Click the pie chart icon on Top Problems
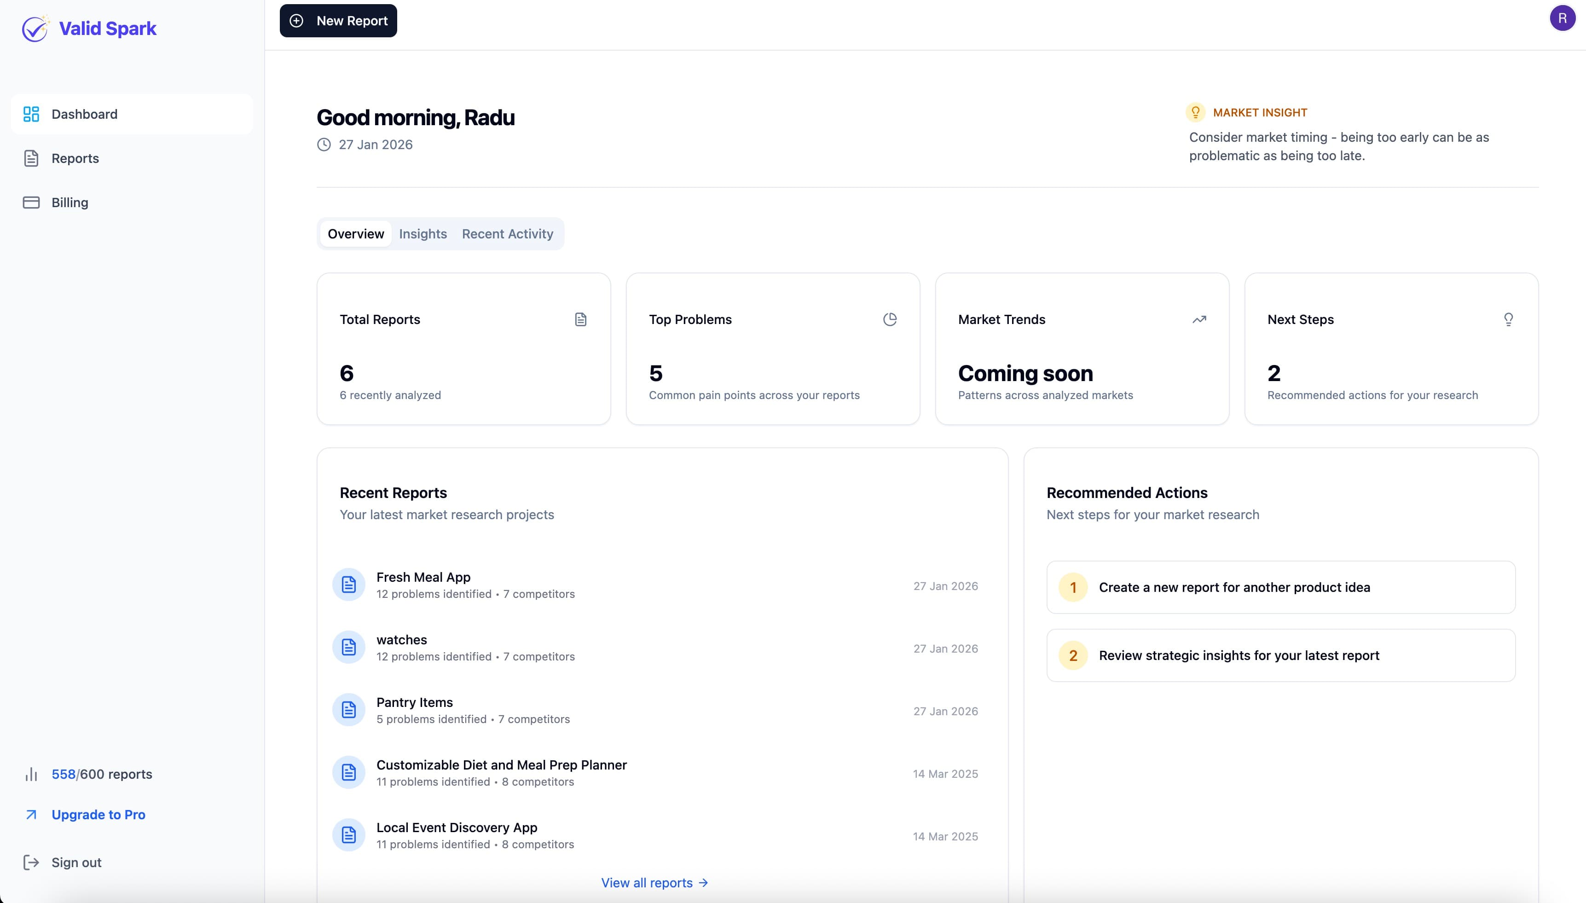 coord(891,319)
